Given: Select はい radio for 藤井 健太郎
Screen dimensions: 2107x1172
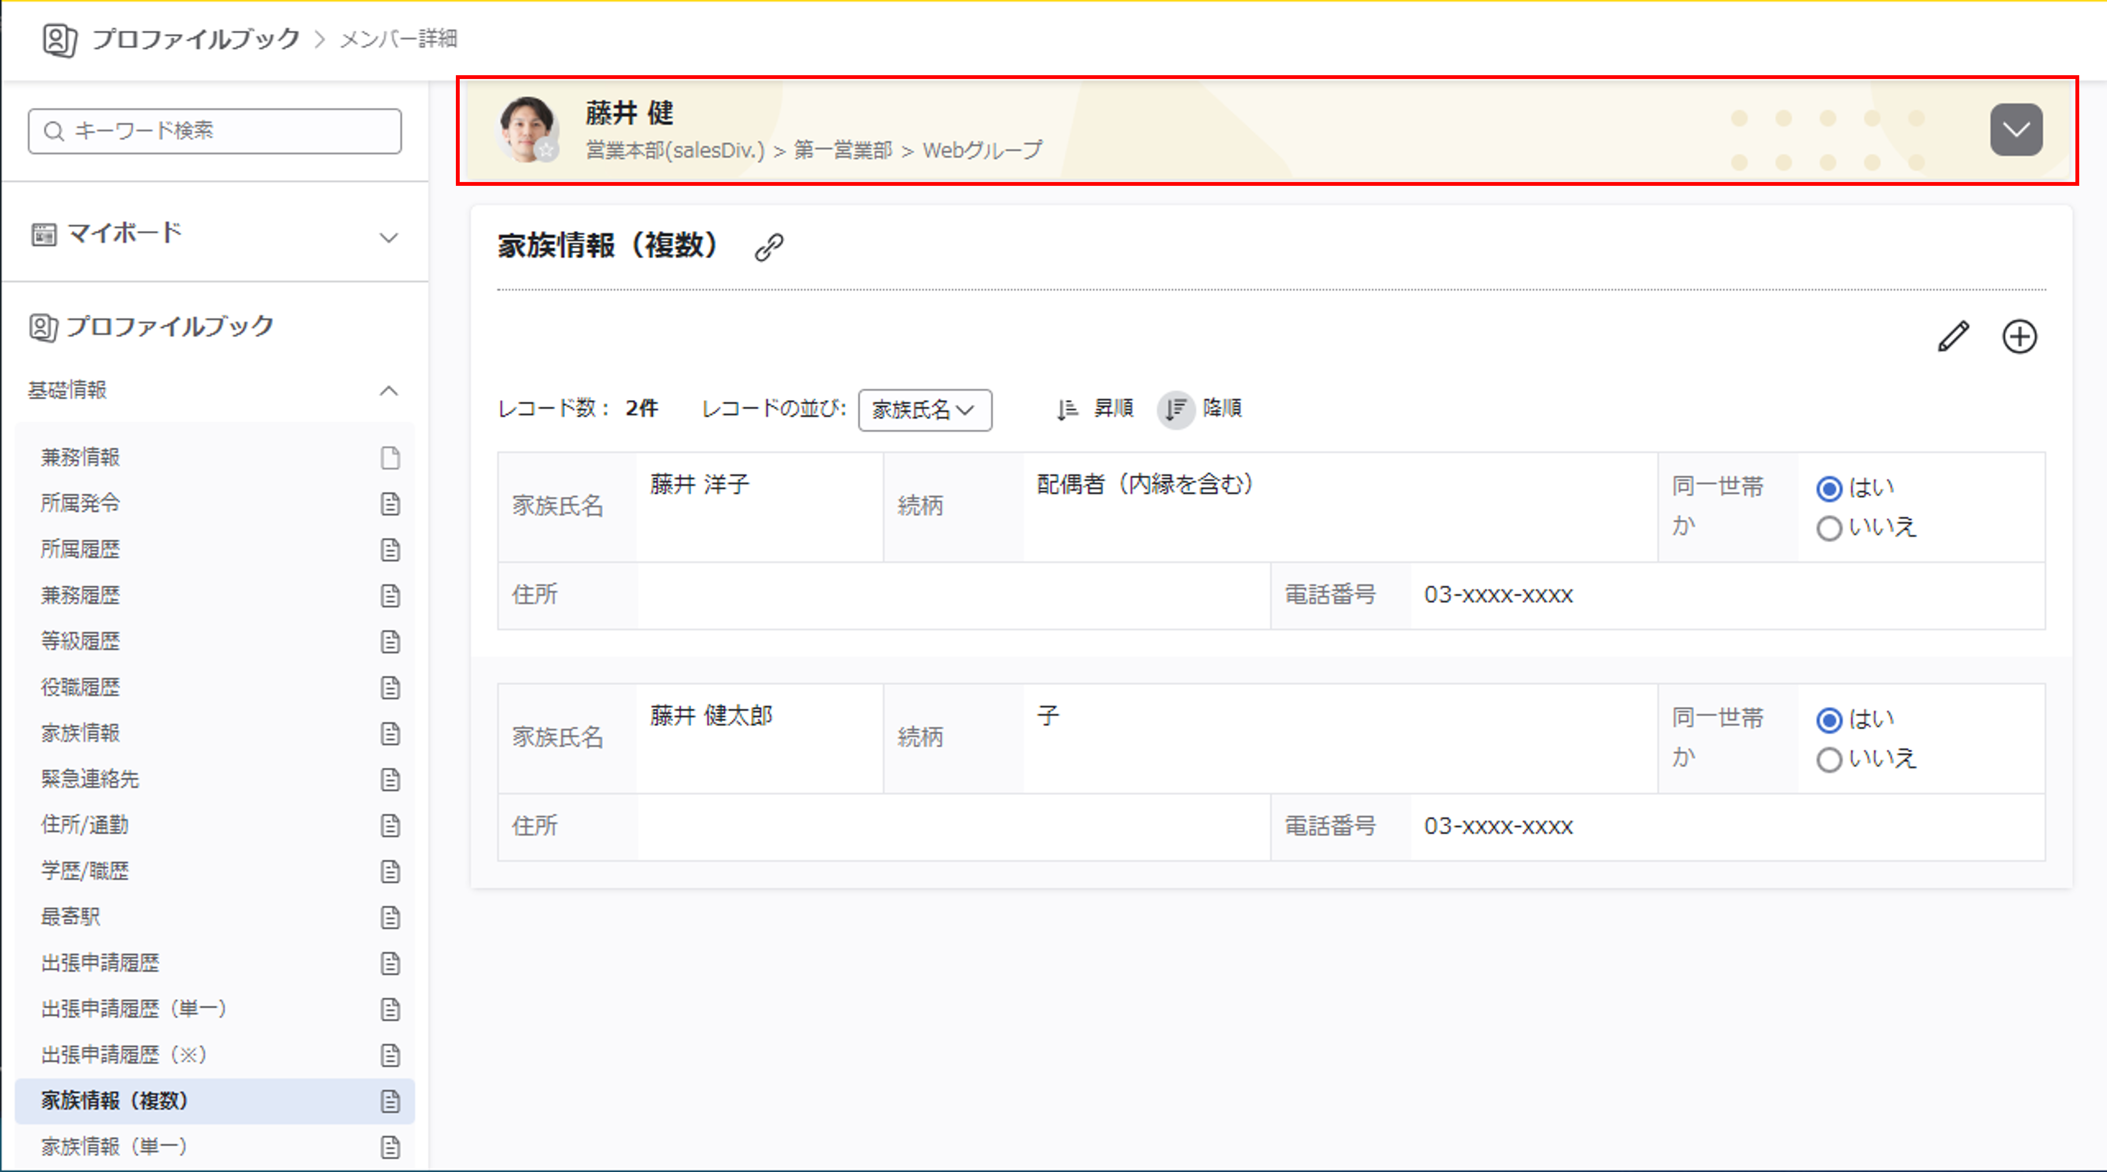Looking at the screenshot, I should [x=1829, y=720].
